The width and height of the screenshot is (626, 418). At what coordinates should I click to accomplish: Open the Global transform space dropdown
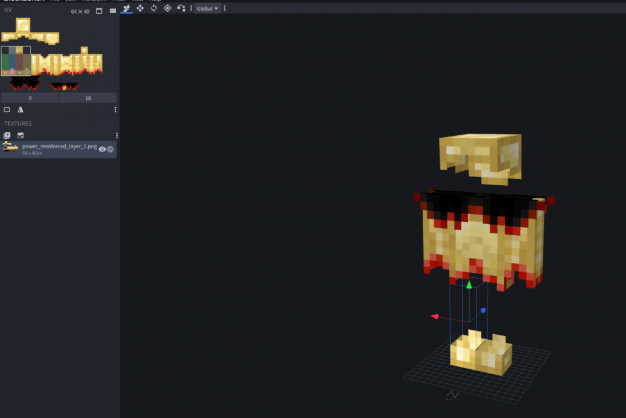coord(207,8)
